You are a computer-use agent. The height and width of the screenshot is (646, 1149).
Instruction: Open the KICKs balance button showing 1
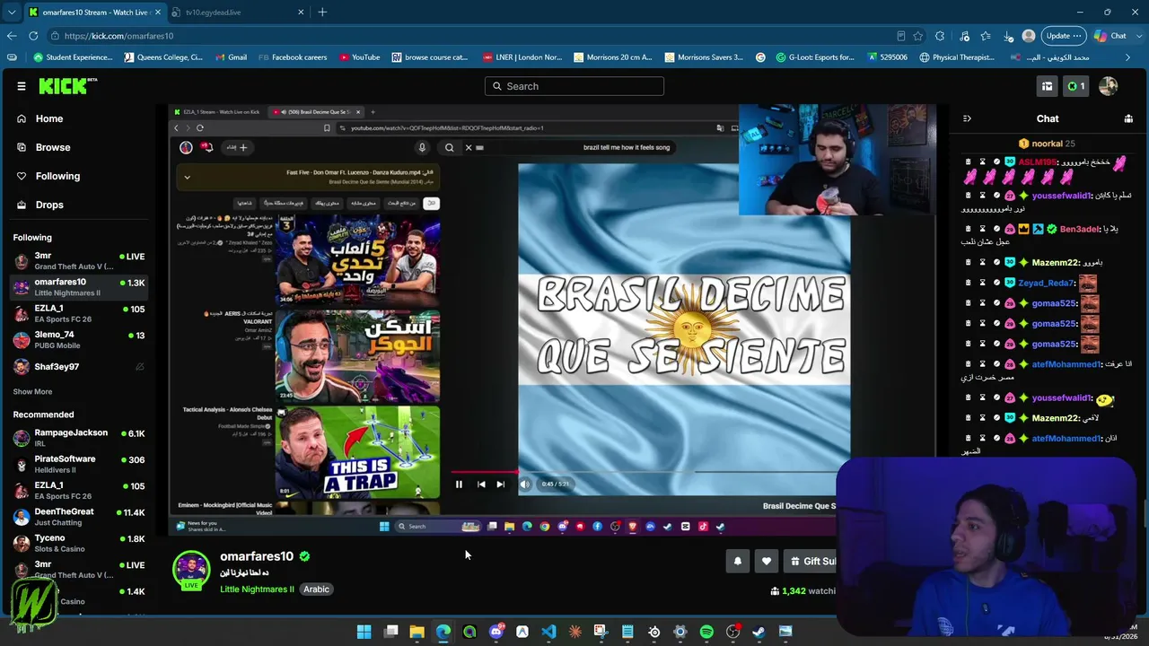(1075, 86)
